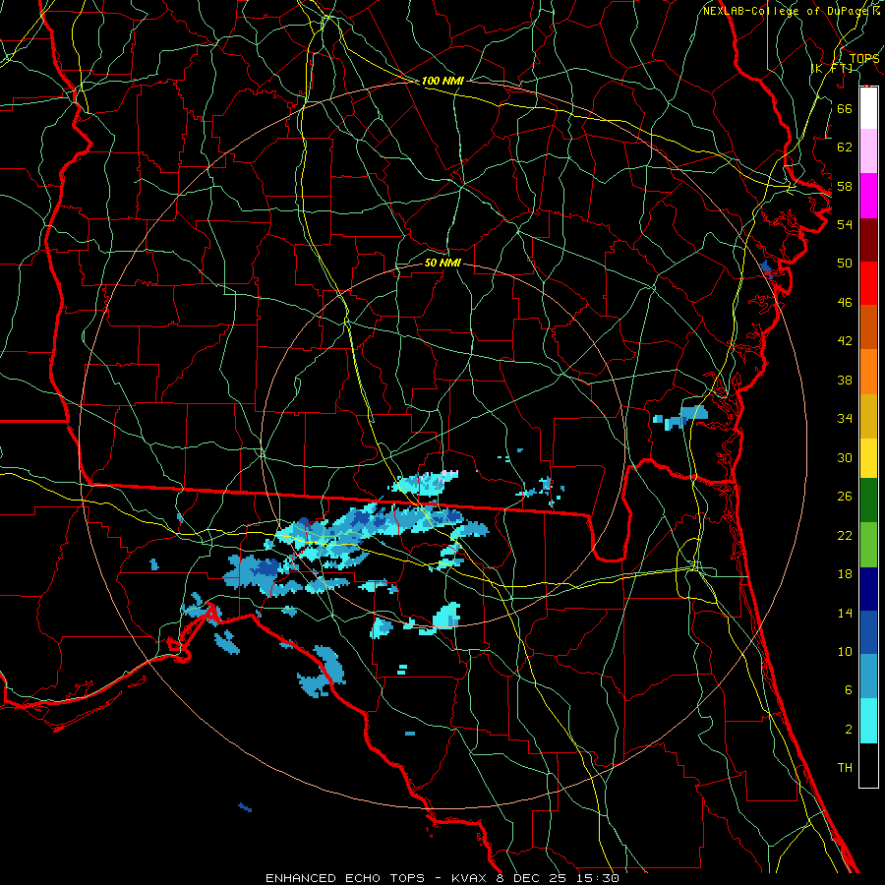Image resolution: width=885 pixels, height=885 pixels.
Task: Click the legend value 6
Action: tap(848, 689)
